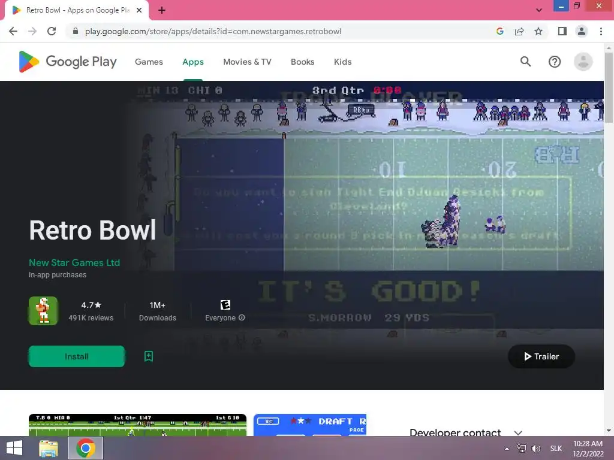Open a new browser tab
Viewport: 614px width, 460px height.
pyautogui.click(x=162, y=10)
